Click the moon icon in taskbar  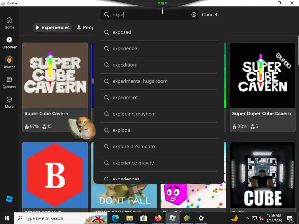[x=234, y=218]
